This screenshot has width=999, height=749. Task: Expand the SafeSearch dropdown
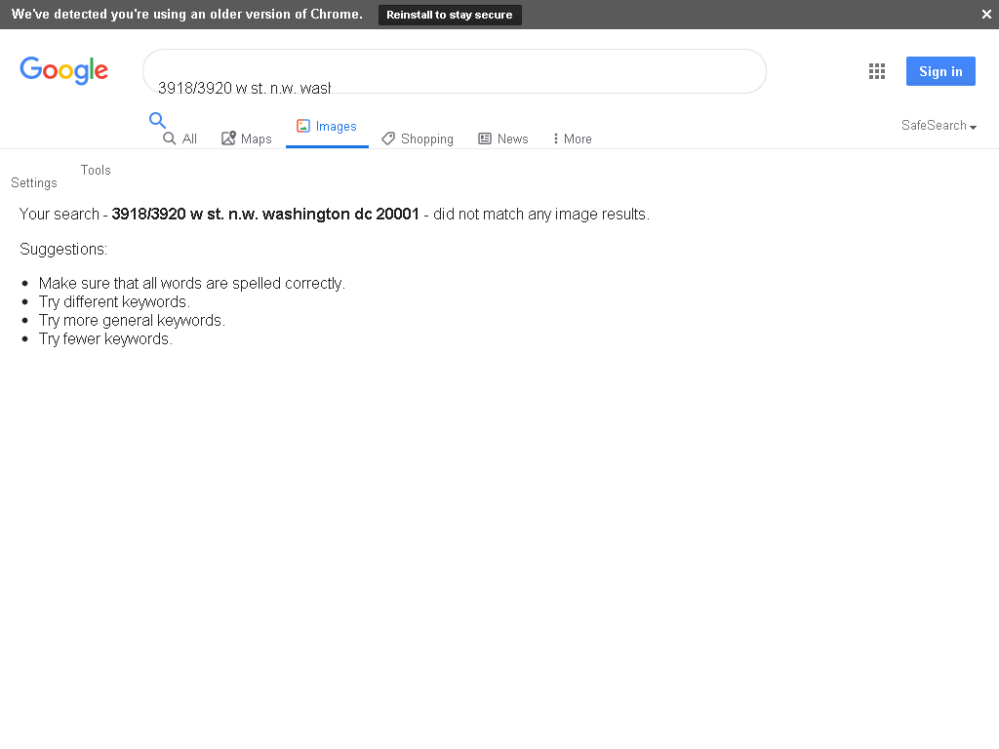(939, 126)
